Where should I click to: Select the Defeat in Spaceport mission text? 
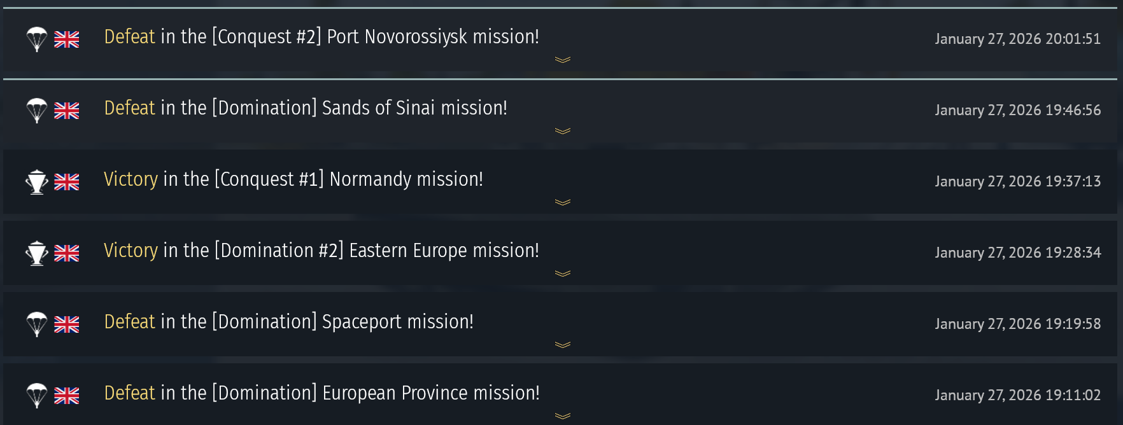coord(289,322)
